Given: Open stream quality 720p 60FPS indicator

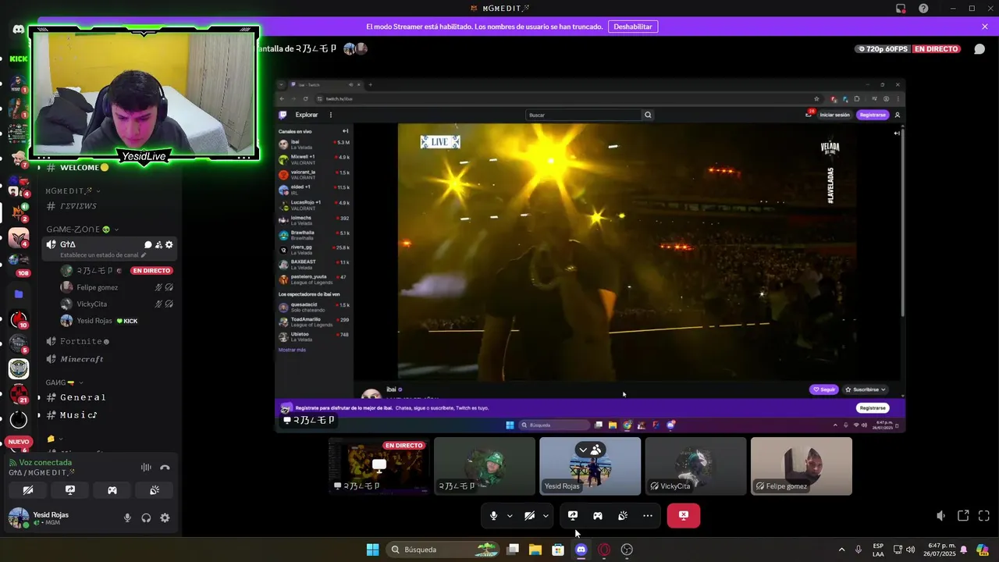Looking at the screenshot, I should [883, 49].
